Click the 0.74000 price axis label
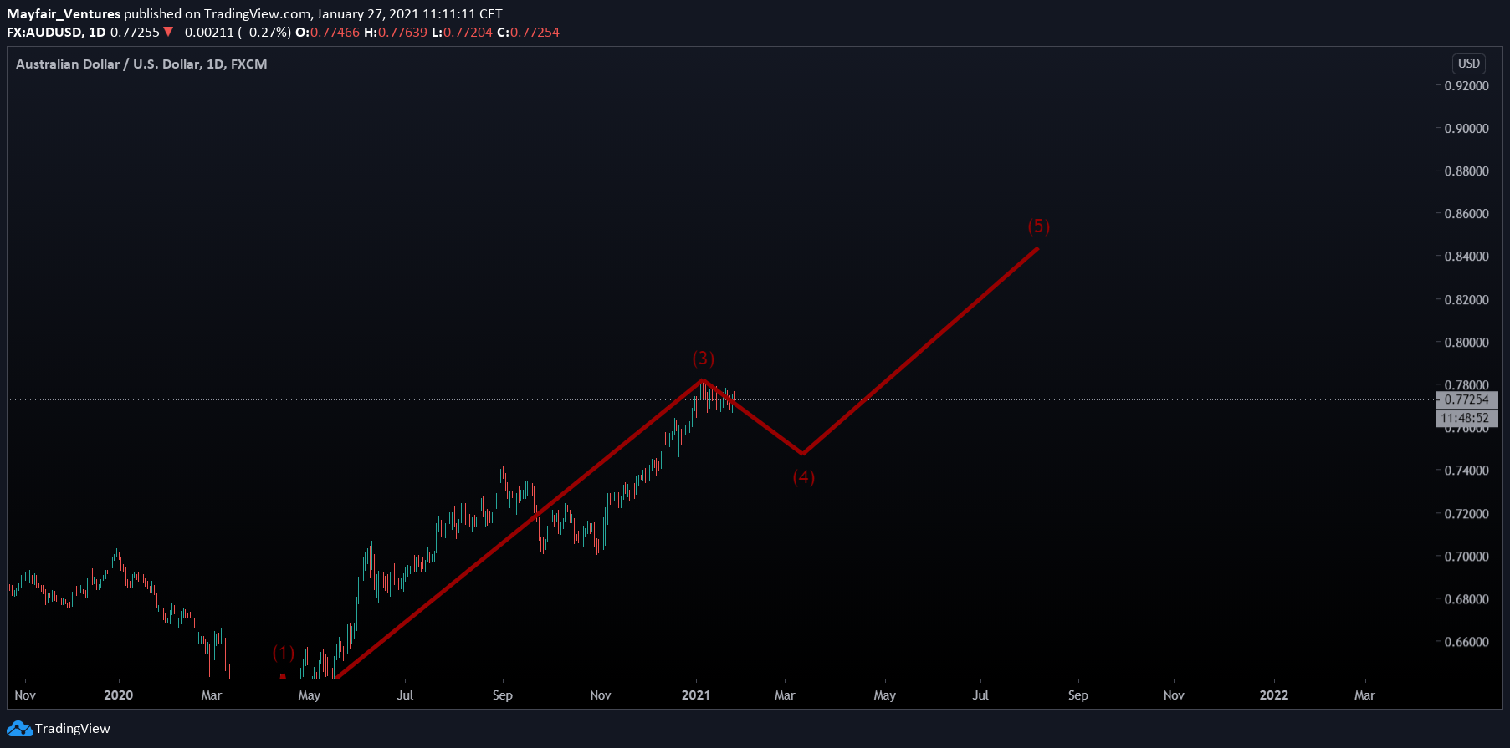Image resolution: width=1510 pixels, height=748 pixels. pos(1466,471)
